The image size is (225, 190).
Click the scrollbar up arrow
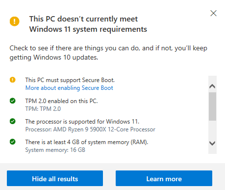212,86
